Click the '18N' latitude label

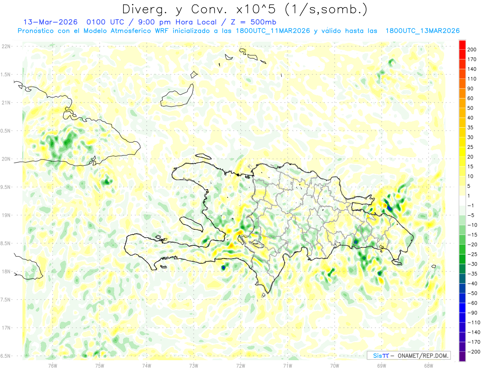click(6, 271)
